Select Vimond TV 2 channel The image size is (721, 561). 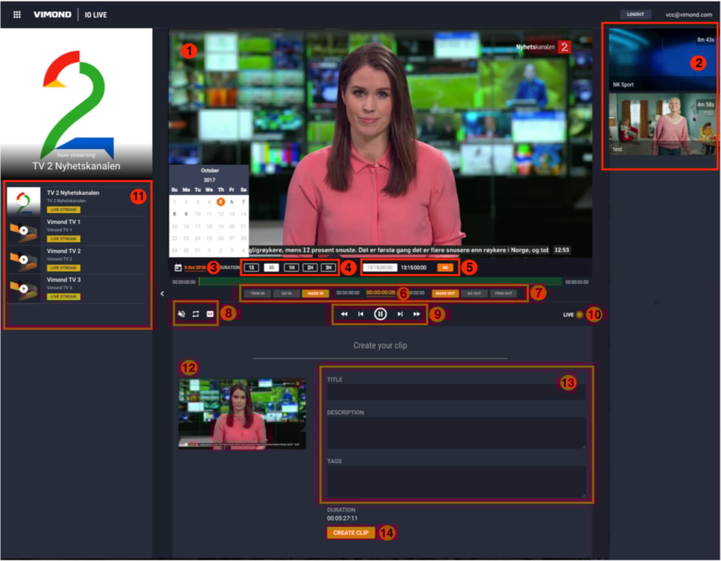(x=77, y=260)
